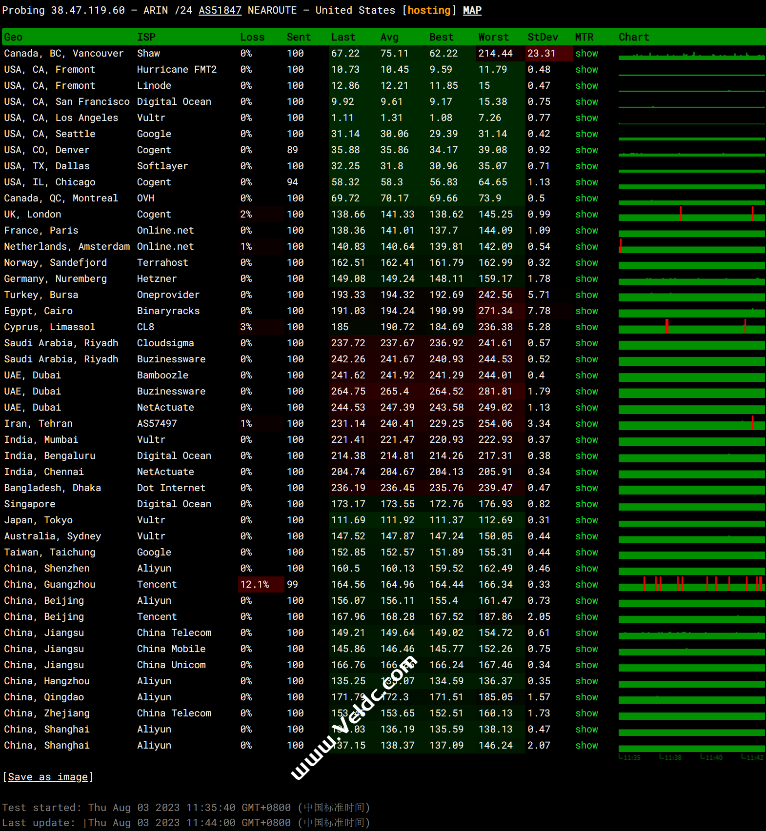Screen dimensions: 766x831
Task: Show MTR for the China, Guangzhou row
Action: [x=586, y=584]
